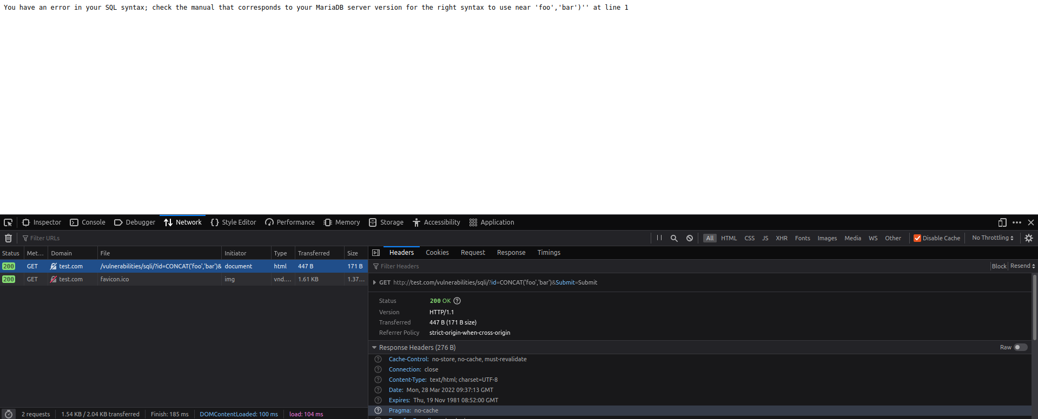This screenshot has height=419, width=1038.
Task: Select the All filter
Action: (x=710, y=238)
